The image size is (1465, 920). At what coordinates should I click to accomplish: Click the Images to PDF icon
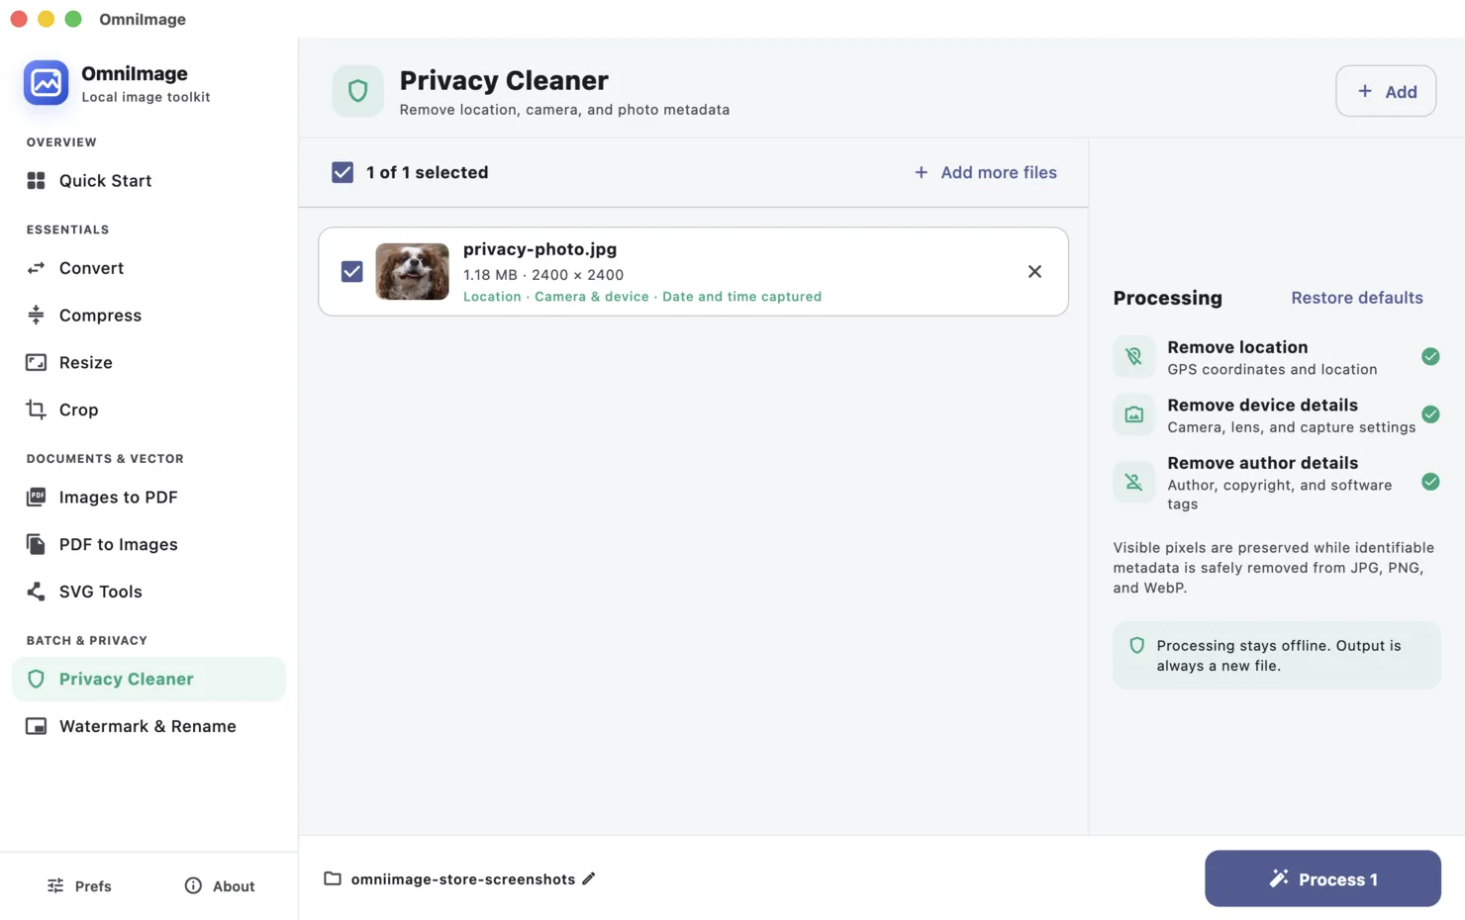(37, 497)
